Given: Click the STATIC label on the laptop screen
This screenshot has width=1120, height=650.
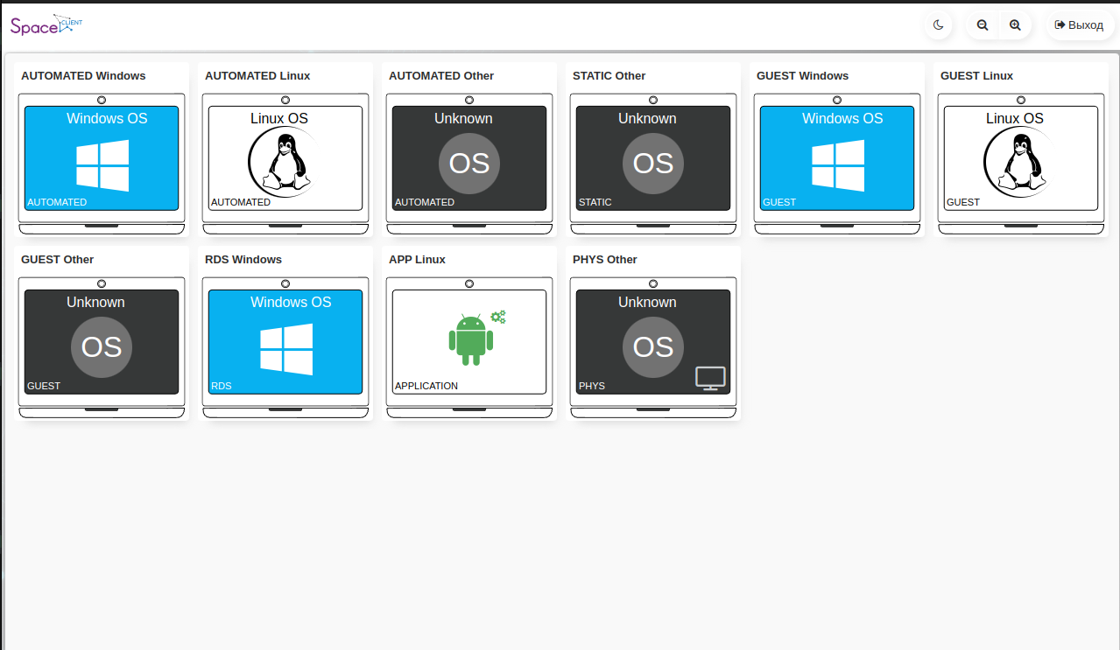Looking at the screenshot, I should [595, 202].
